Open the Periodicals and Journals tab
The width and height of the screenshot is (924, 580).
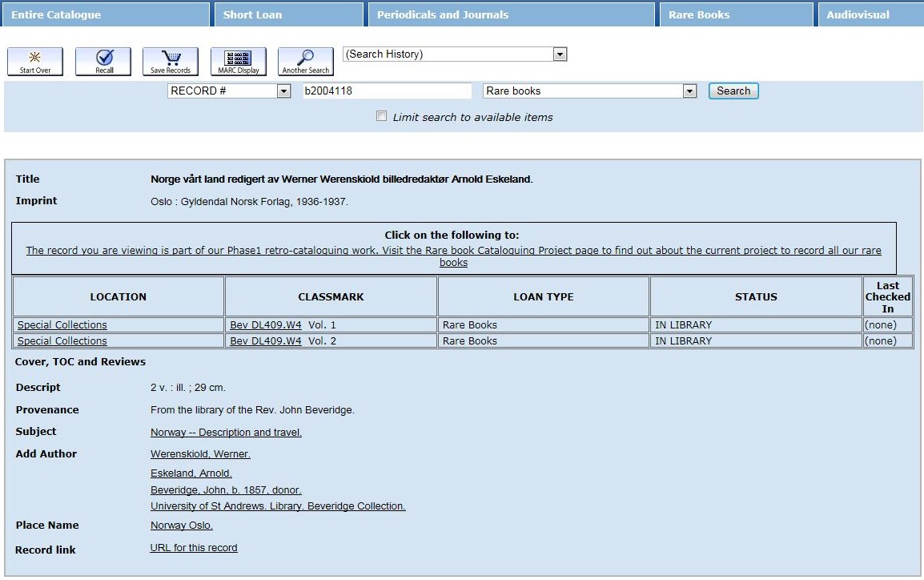[x=511, y=14]
